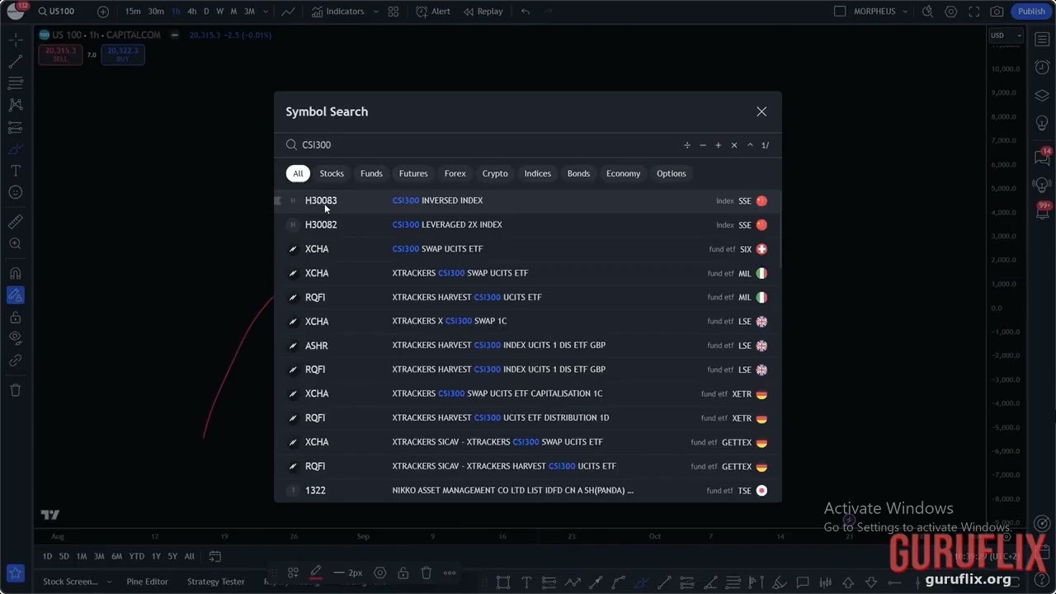This screenshot has height=594, width=1056.
Task: Filter symbol results by Crypto
Action: coord(495,173)
